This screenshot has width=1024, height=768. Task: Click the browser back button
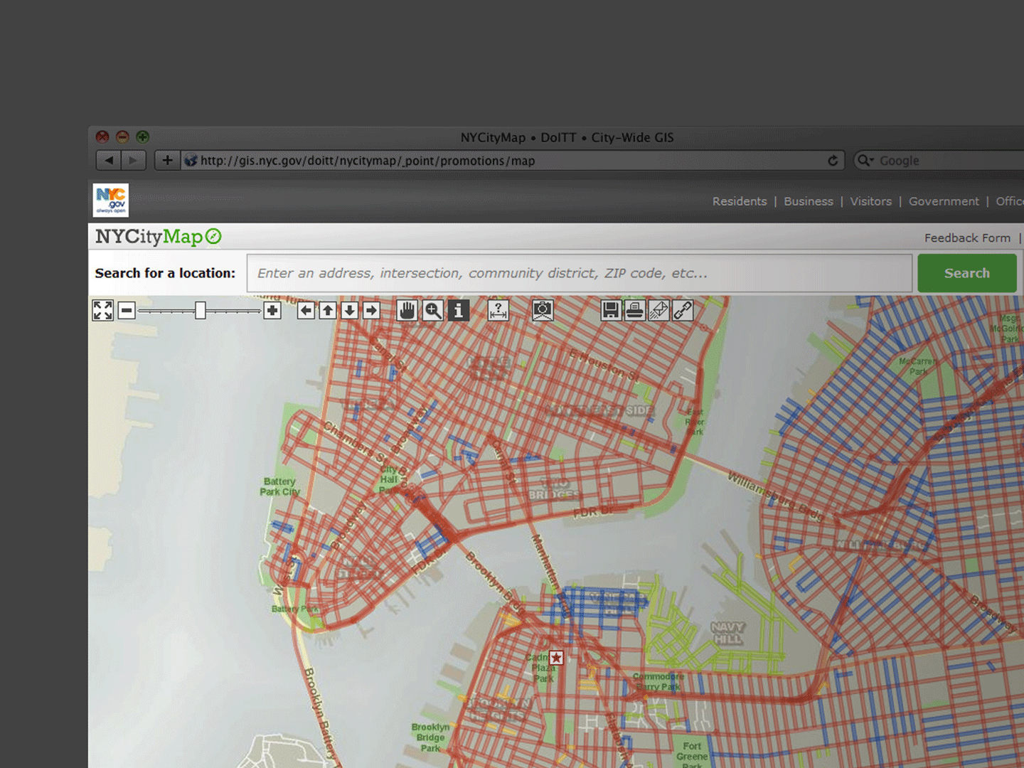click(x=109, y=160)
